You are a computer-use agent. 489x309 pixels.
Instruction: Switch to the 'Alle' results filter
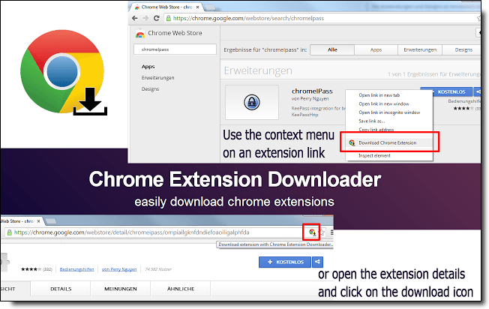coord(332,49)
